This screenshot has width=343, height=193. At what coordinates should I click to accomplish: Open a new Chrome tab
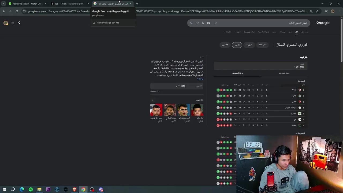pyautogui.click(x=137, y=4)
